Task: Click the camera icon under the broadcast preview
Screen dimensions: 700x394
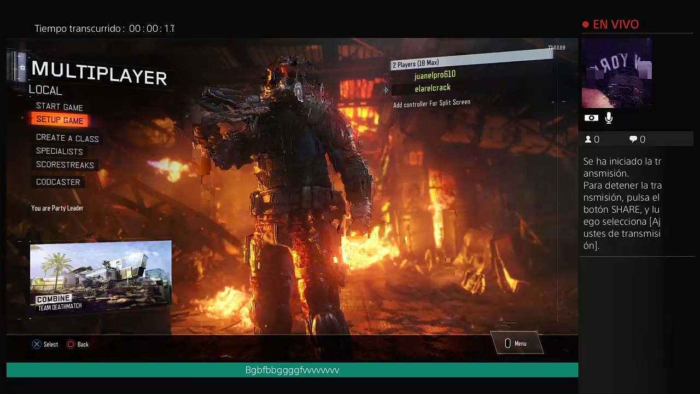Action: coord(591,118)
